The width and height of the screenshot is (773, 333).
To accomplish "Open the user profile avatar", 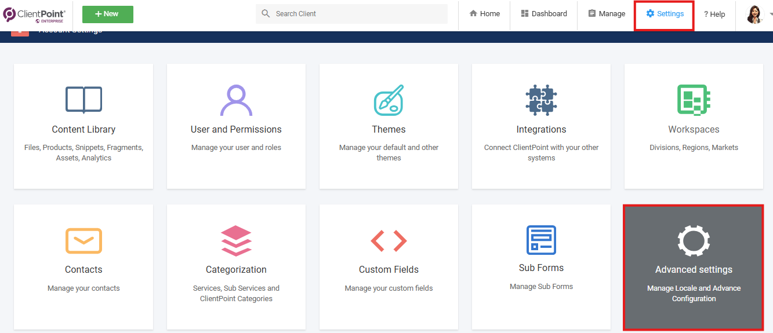I will point(754,14).
